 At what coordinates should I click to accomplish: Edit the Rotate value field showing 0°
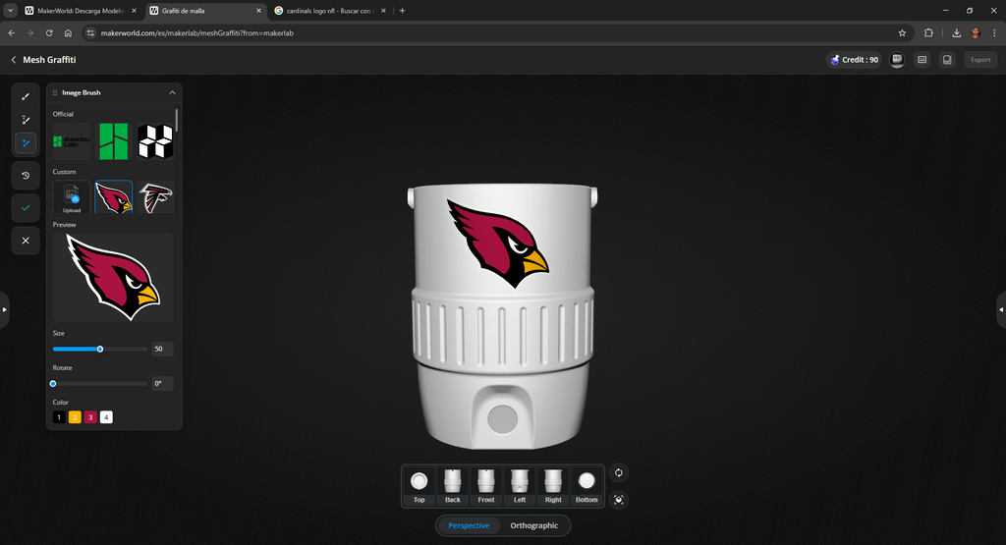pyautogui.click(x=162, y=383)
